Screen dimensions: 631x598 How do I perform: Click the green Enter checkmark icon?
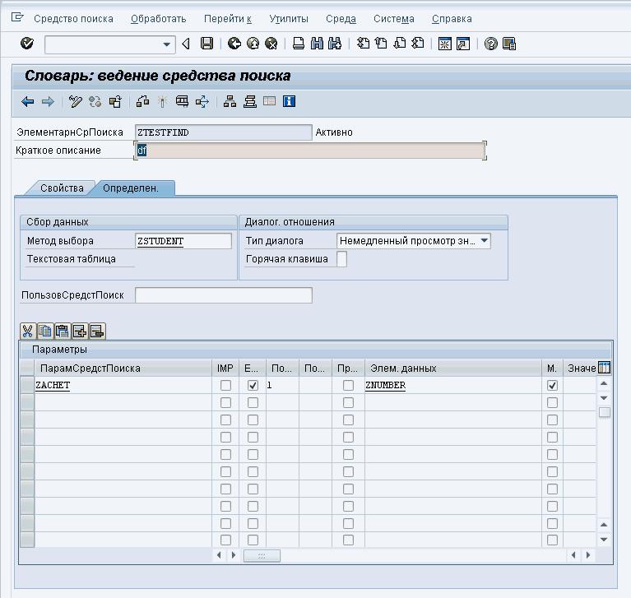[27, 43]
